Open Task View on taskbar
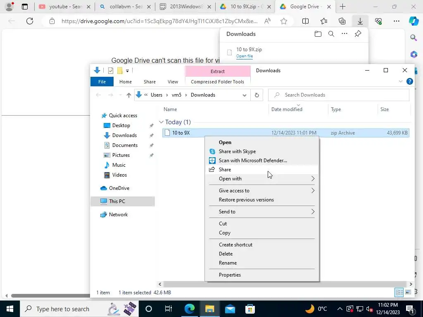 [169, 309]
